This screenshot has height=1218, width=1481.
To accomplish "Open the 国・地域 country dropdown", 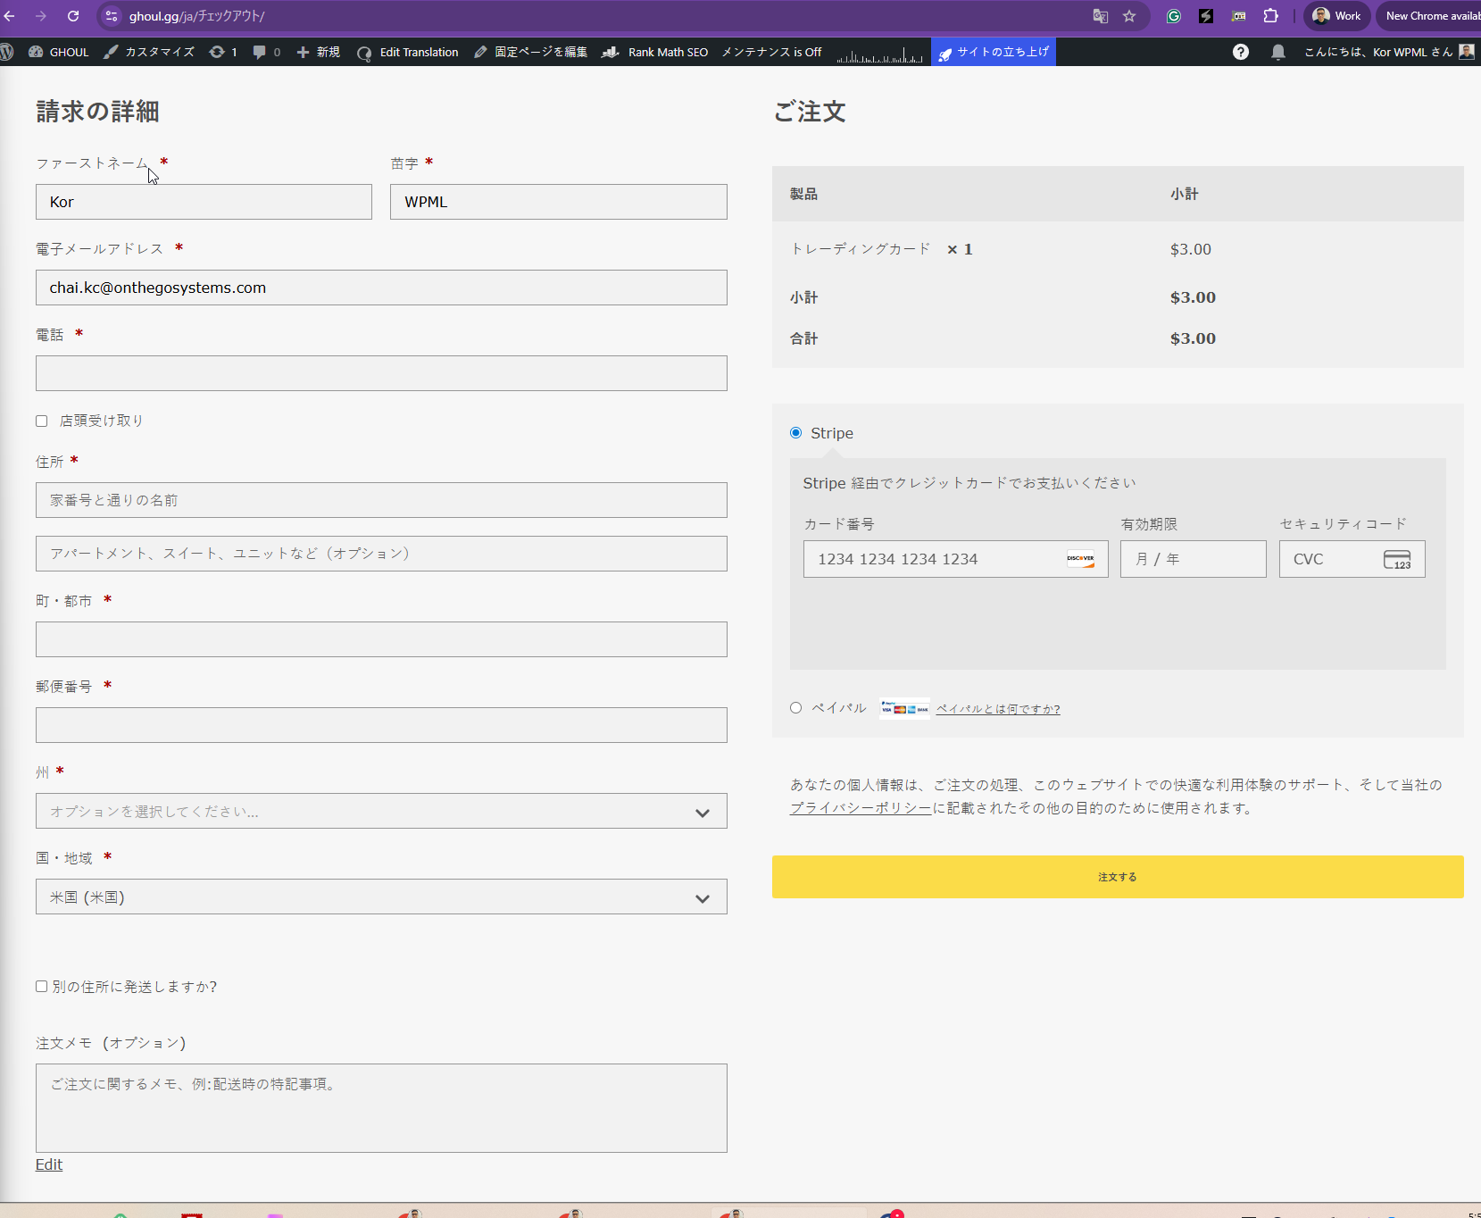I will click(x=381, y=897).
